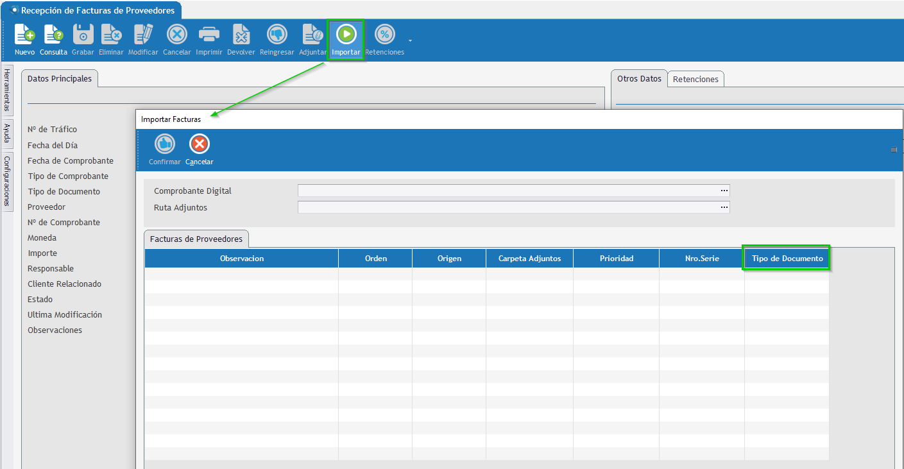Open the Ayuda side tab
Image resolution: width=904 pixels, height=469 pixels.
(7, 133)
